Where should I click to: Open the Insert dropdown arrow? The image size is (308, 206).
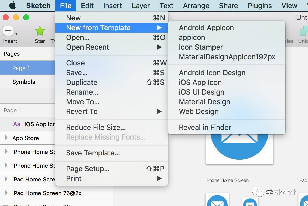pyautogui.click(x=16, y=33)
